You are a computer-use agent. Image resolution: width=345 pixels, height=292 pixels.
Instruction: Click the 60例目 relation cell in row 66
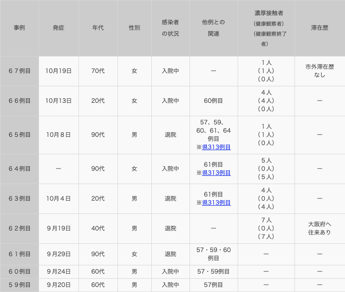[213, 101]
